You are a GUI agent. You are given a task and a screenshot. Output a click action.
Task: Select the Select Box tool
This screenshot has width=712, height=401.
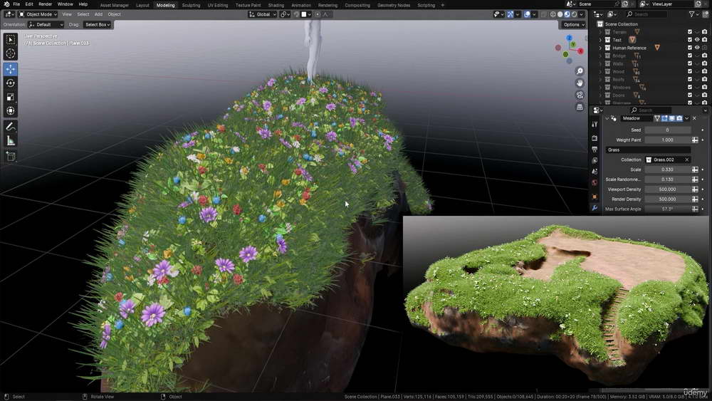pos(11,40)
